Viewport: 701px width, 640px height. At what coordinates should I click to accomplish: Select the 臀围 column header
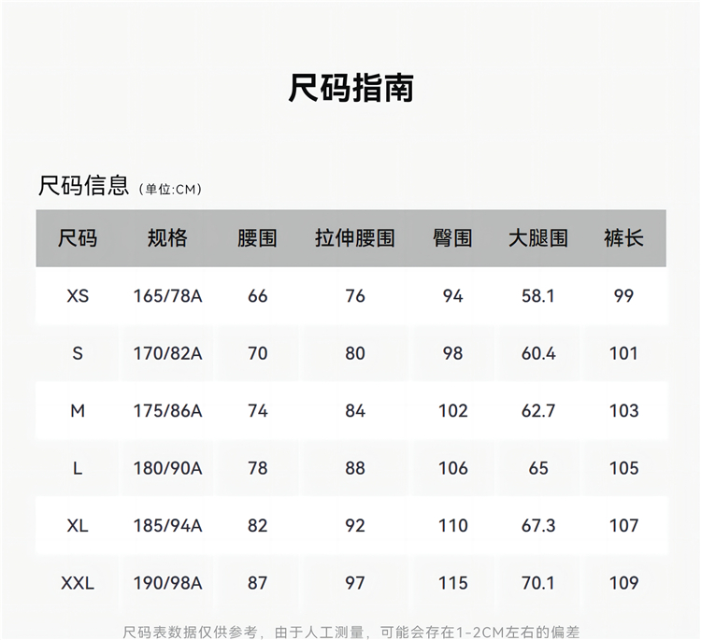point(452,238)
